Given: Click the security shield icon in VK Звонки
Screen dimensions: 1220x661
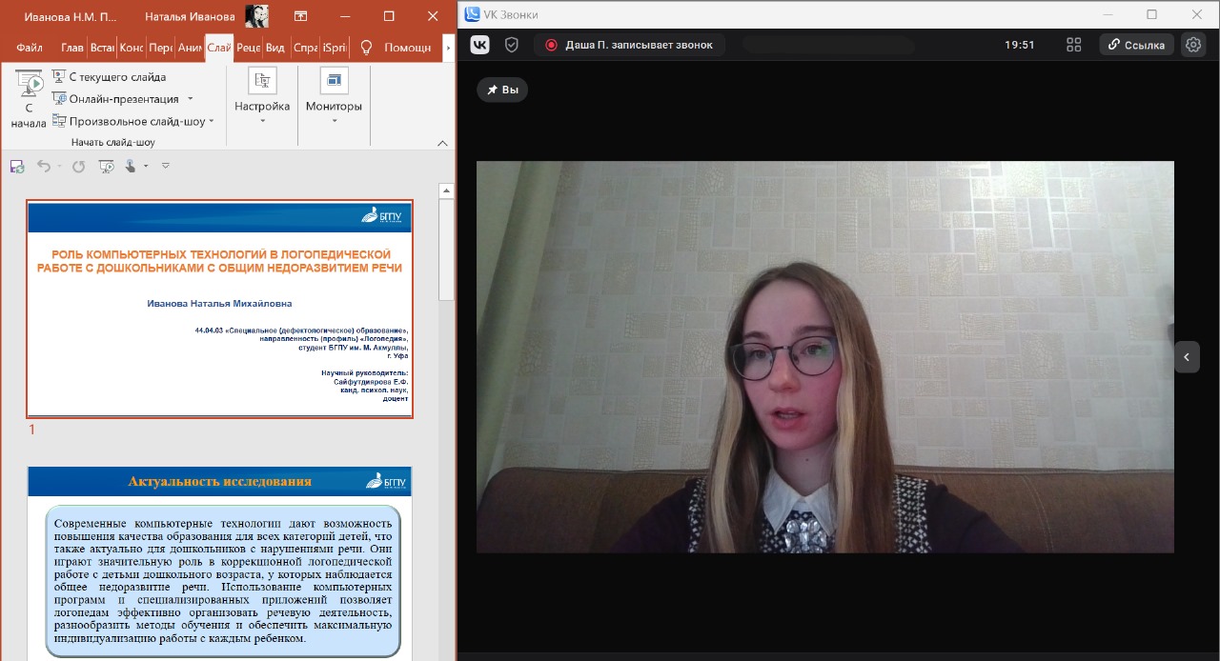Looking at the screenshot, I should point(512,45).
